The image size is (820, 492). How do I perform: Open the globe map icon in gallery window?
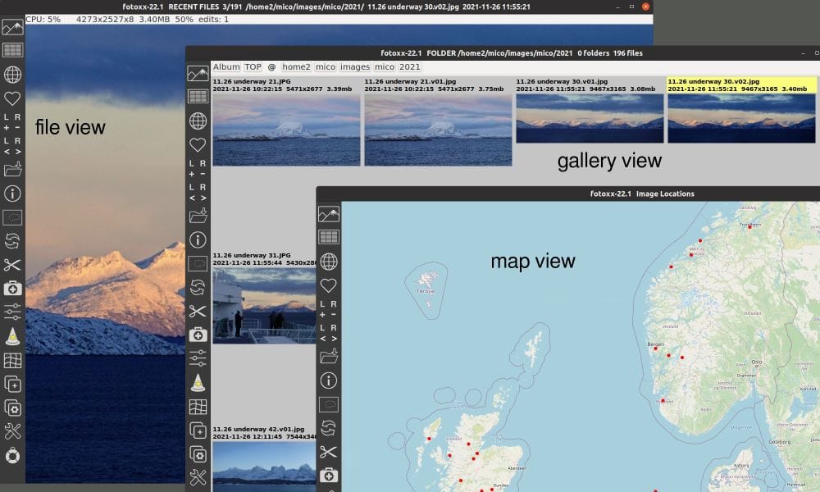pos(198,121)
